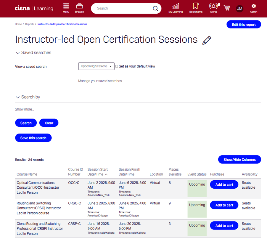The height and width of the screenshot is (239, 267).
Task: Click the OCC-C course ID cell
Action: [x=74, y=183]
